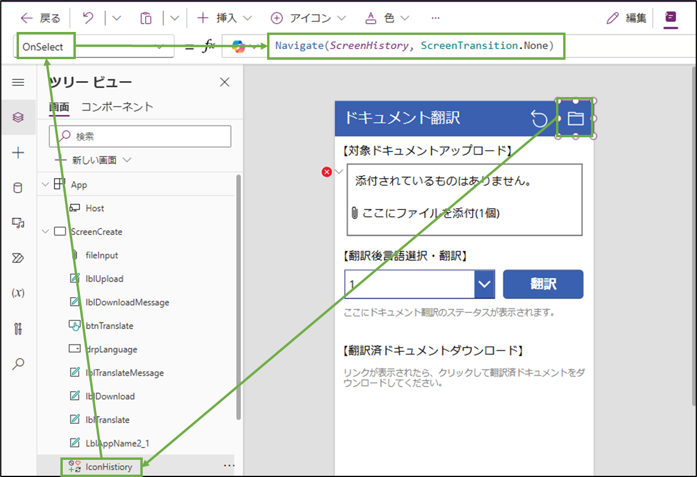Click the Copilot icon in formula bar
697x477 pixels.
click(x=238, y=46)
